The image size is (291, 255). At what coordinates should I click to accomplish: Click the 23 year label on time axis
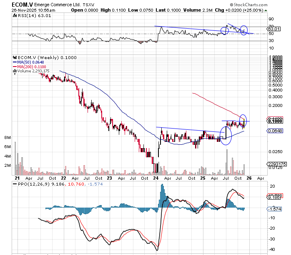click(110, 178)
